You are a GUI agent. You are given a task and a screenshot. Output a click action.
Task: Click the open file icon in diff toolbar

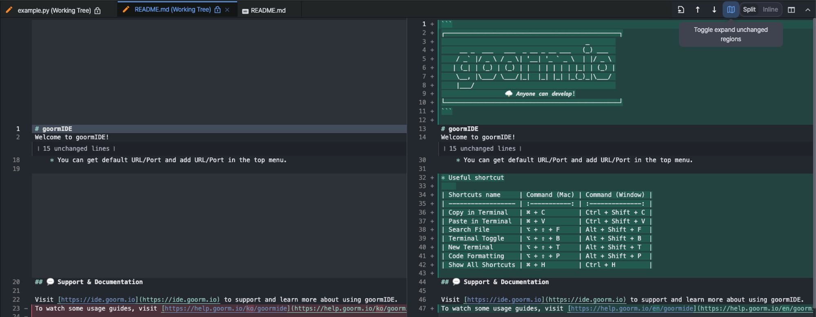point(681,10)
